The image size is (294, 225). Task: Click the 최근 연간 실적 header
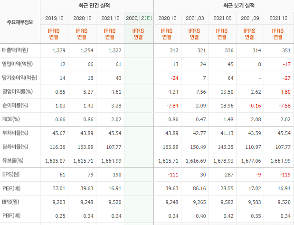click(x=94, y=6)
